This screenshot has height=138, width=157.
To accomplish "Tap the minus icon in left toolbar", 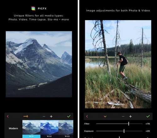I will click(44, 116).
